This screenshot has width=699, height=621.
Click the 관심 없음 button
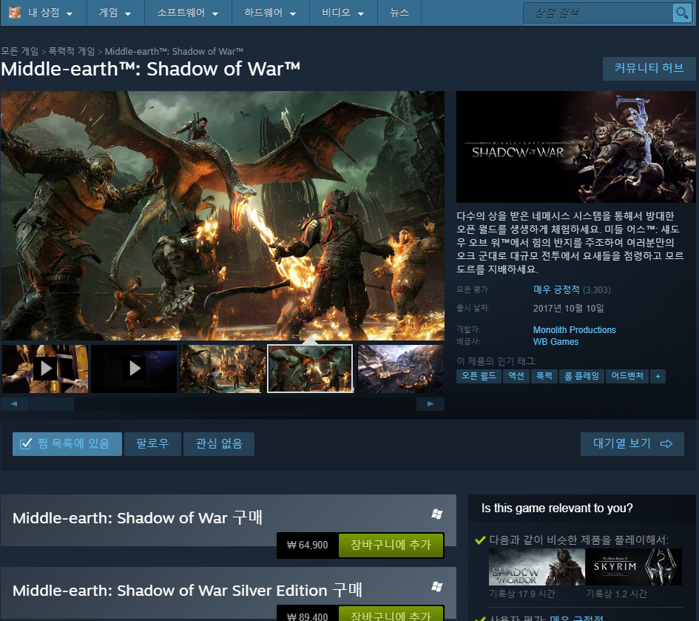tap(219, 443)
